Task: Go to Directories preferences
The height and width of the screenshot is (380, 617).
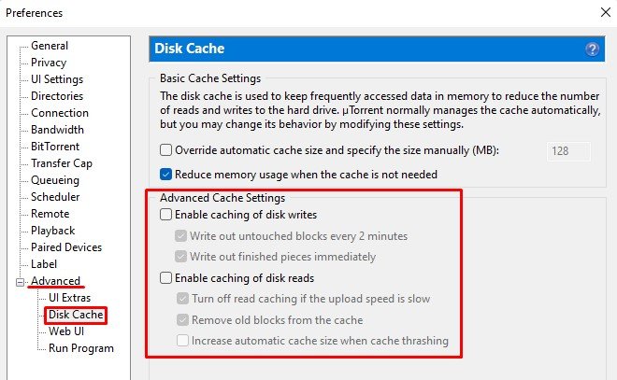Action: 57,96
